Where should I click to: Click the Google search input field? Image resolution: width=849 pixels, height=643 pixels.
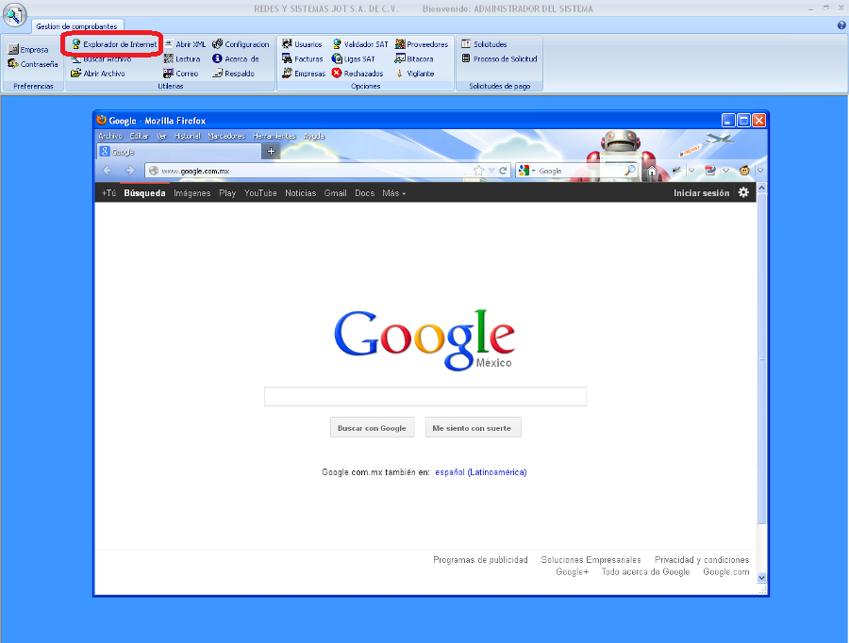click(424, 396)
